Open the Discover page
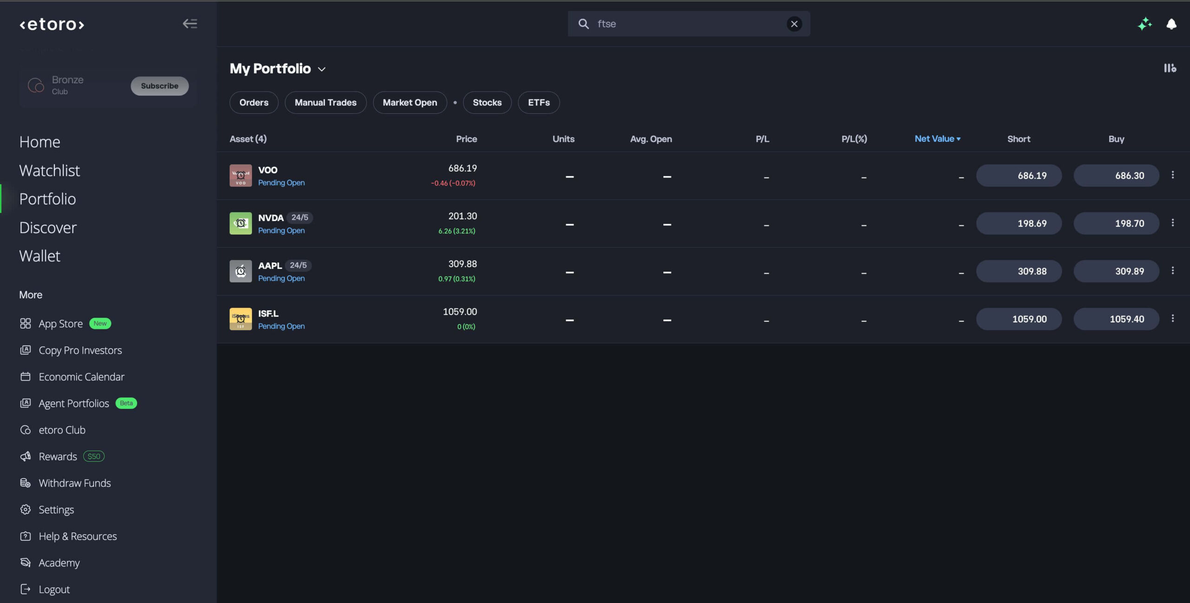The width and height of the screenshot is (1190, 603). pyautogui.click(x=48, y=228)
